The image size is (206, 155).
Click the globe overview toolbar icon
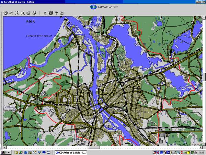coord(28,13)
